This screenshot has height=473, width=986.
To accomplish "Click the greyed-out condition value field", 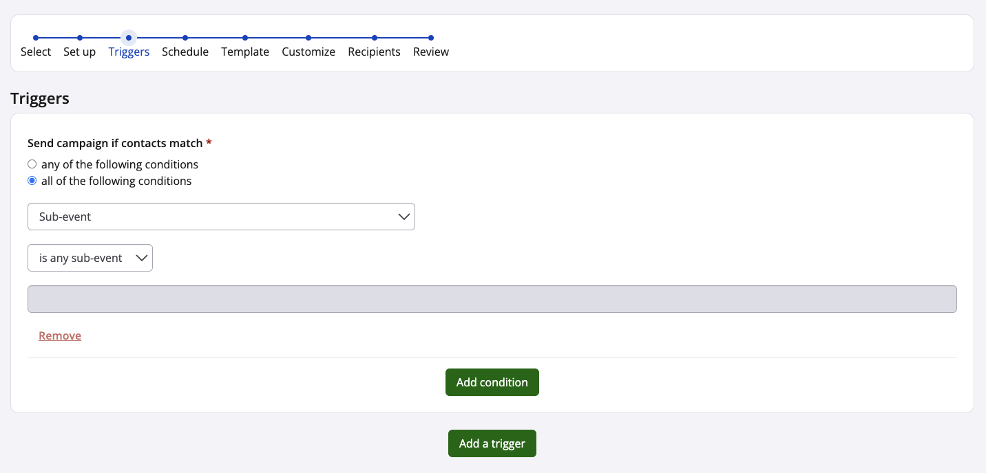I will pos(492,299).
